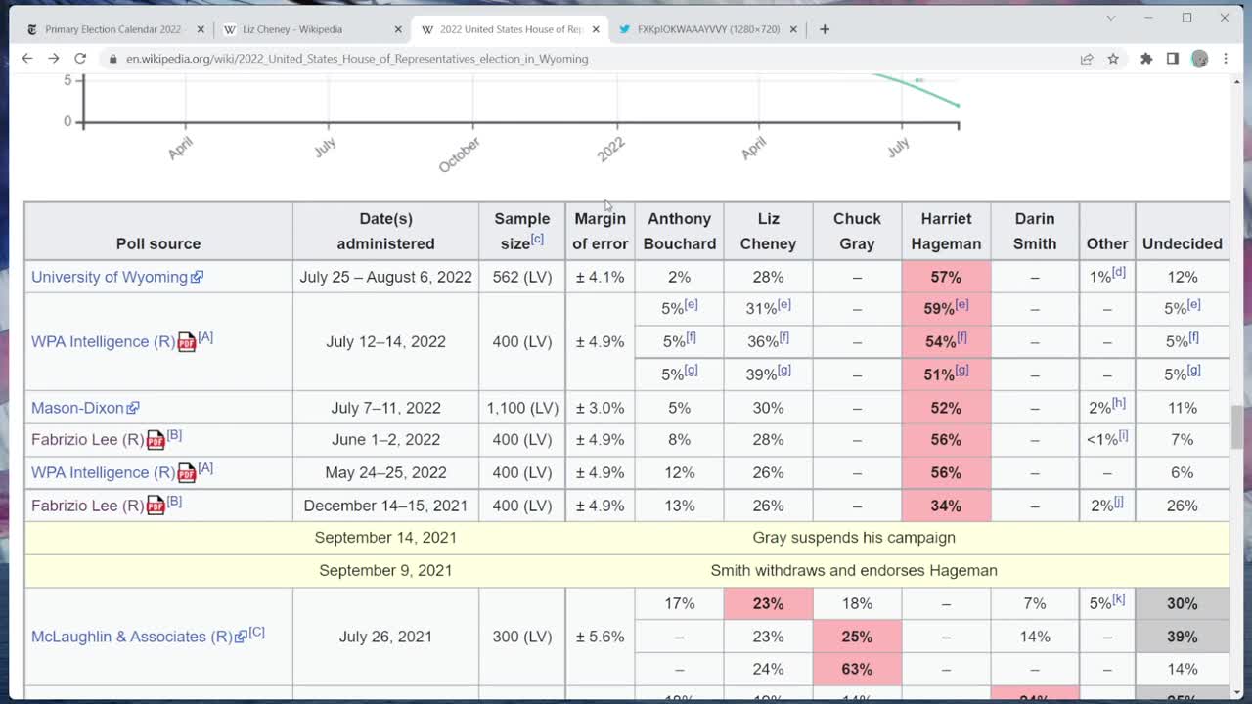Click the Margin of error header
This screenshot has height=704, width=1252.
click(x=600, y=231)
